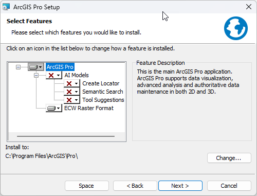This screenshot has height=196, width=257.
Task: Select the Create Locator feature row
Action: tap(101, 83)
